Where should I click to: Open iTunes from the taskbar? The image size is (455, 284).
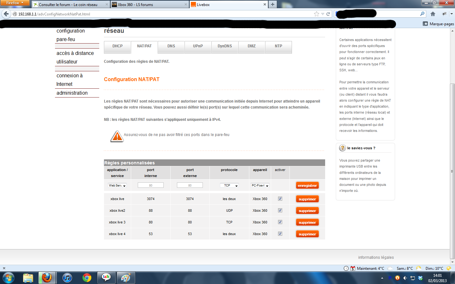(x=67, y=278)
